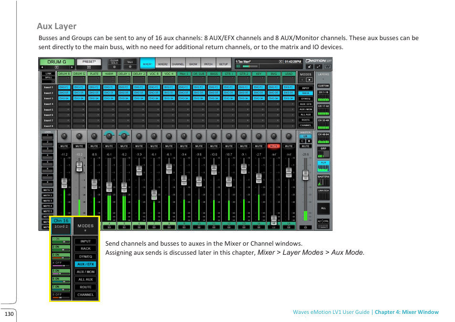Screen dimensions: 455x322
Task: Select the CH 49-64 layer
Action: point(323,138)
